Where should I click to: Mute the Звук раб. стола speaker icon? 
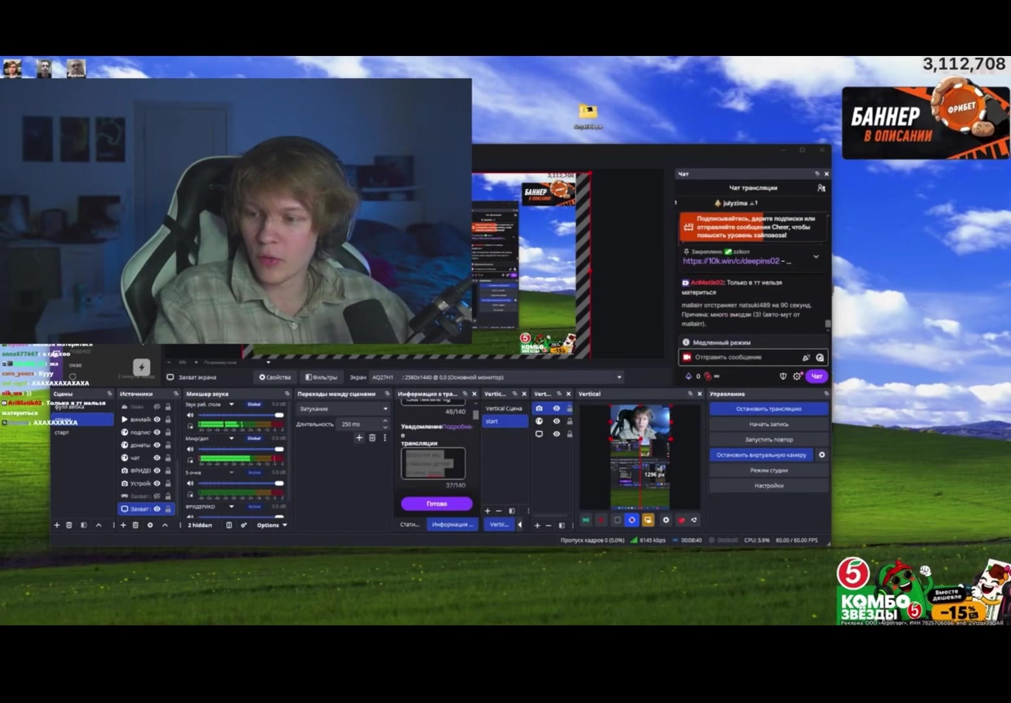190,415
